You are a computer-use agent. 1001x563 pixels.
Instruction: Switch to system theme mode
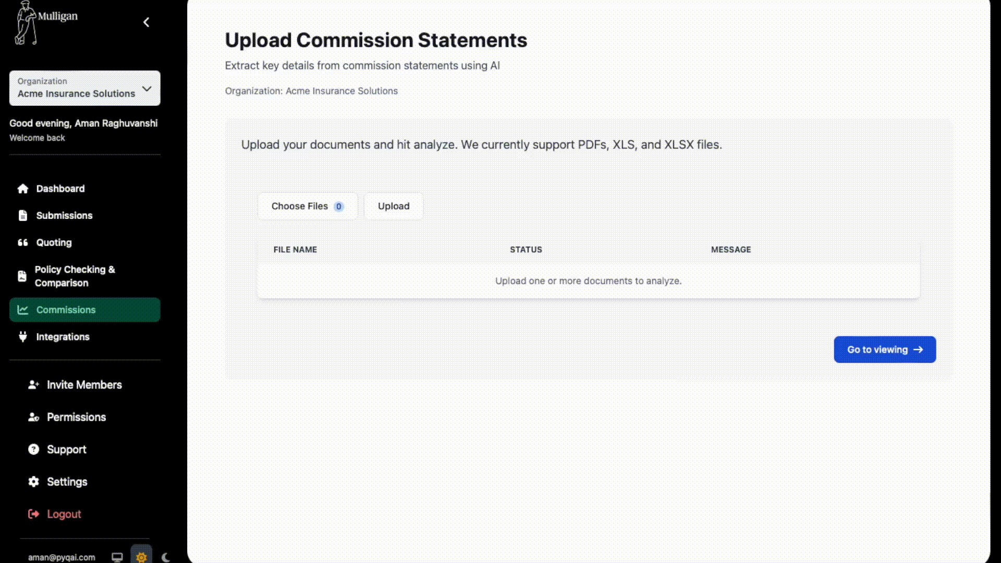point(117,557)
